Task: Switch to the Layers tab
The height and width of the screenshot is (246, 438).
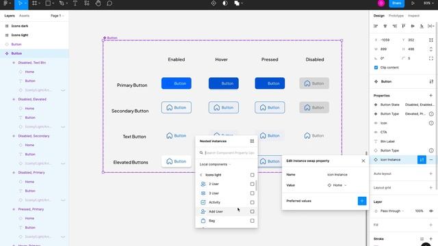Action: pyautogui.click(x=10, y=16)
